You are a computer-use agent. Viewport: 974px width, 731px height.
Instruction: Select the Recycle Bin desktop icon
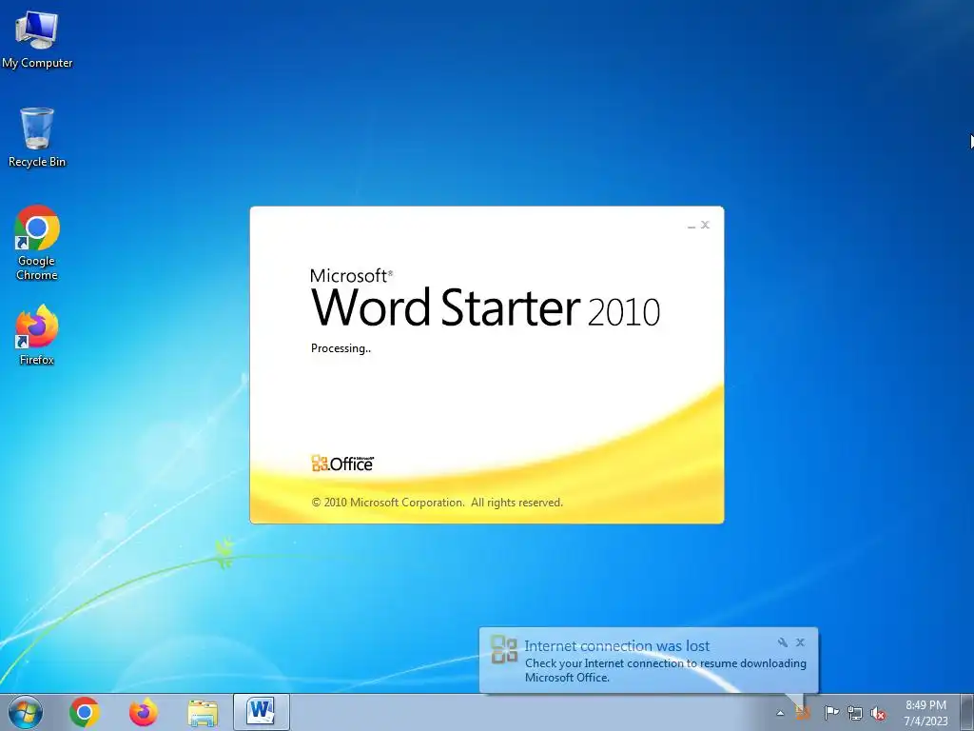37,137
